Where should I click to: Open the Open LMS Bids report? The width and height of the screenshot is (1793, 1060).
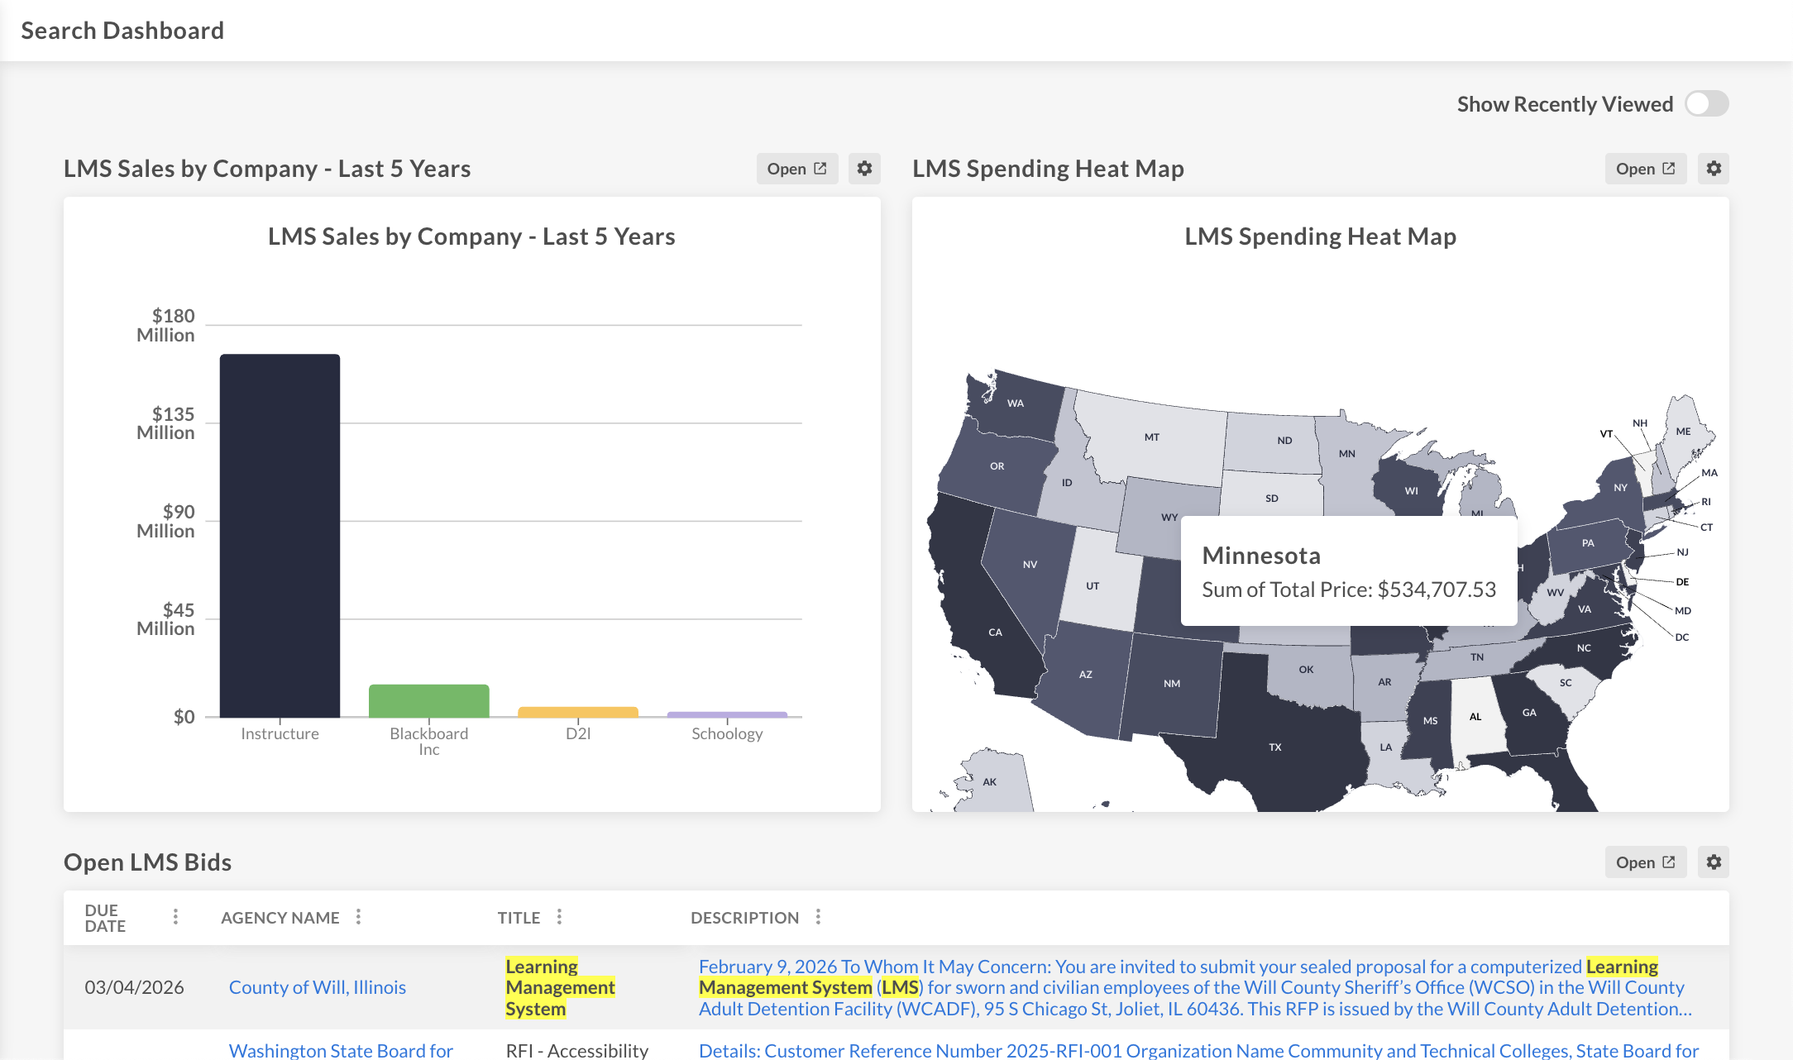click(1645, 862)
